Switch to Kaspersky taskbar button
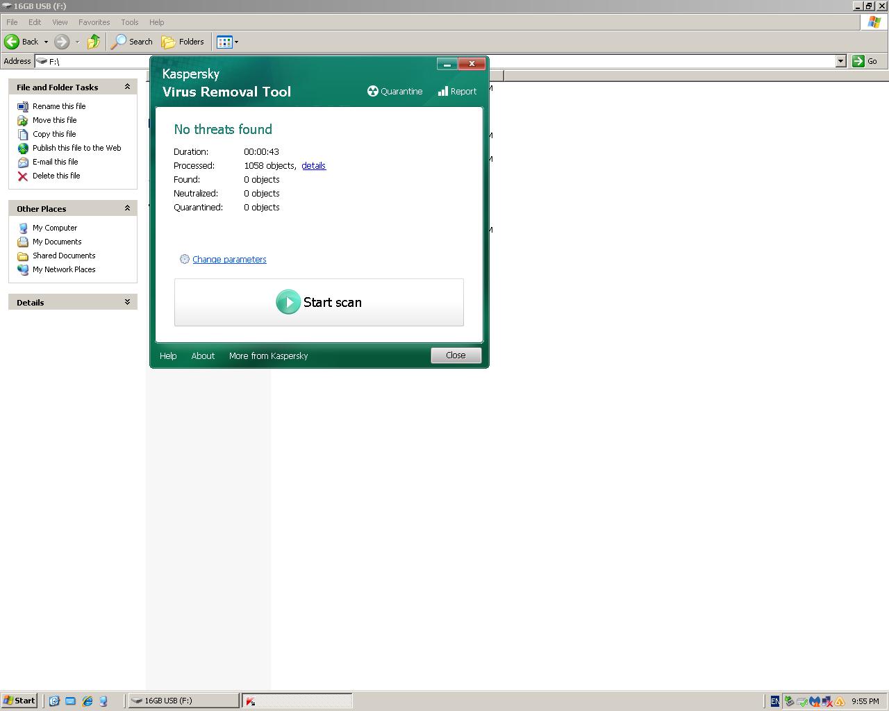Screen dimensions: 889x711 (x=297, y=701)
